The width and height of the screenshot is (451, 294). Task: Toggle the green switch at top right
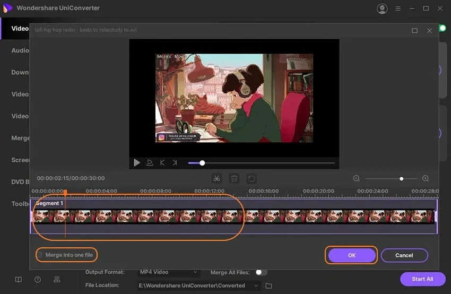(443, 28)
